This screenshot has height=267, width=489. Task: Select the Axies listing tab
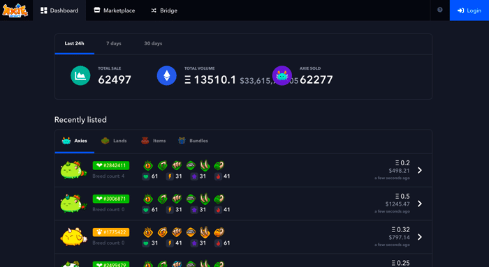pos(74,141)
